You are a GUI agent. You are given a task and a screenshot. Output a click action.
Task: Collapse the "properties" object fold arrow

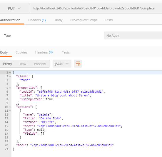(10, 88)
